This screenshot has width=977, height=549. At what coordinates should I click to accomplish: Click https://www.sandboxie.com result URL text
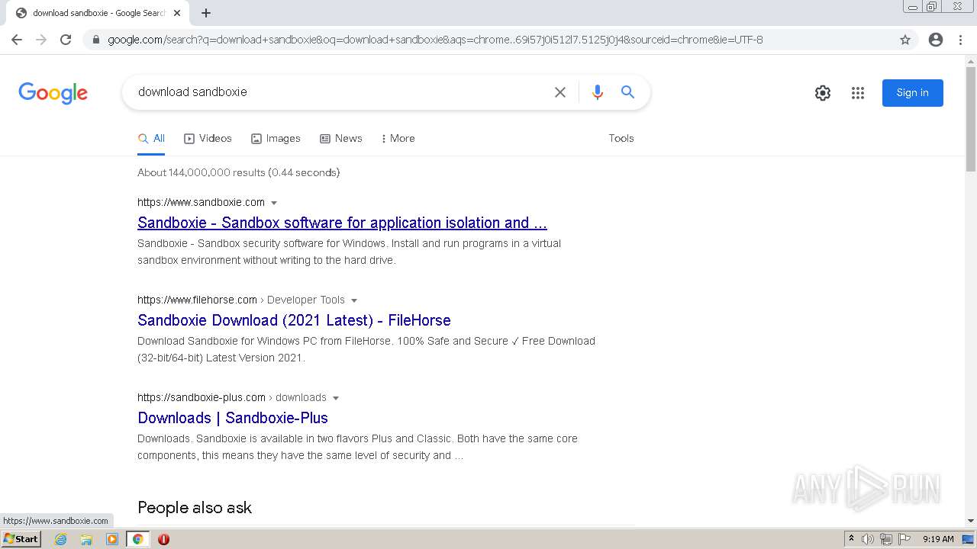click(201, 203)
